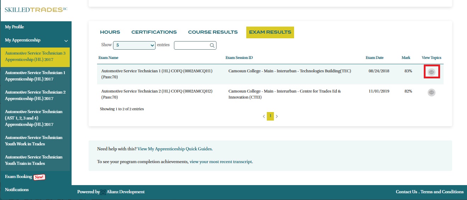
Task: View topics for Technician 2 exam
Action: click(x=431, y=93)
